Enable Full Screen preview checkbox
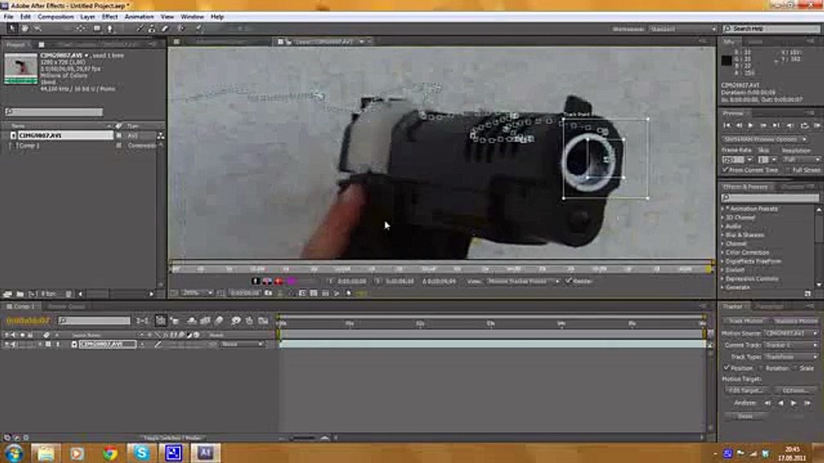This screenshot has height=463, width=824. click(x=789, y=170)
